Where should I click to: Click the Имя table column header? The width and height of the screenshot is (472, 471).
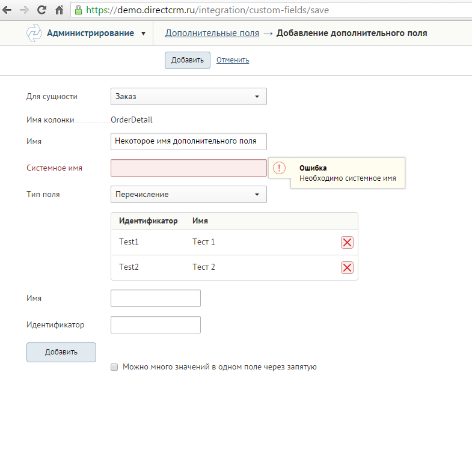[x=200, y=220]
